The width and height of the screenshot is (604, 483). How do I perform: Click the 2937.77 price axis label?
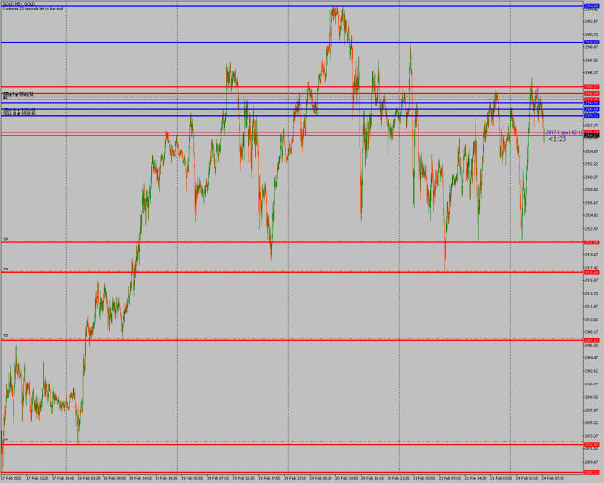(591, 126)
